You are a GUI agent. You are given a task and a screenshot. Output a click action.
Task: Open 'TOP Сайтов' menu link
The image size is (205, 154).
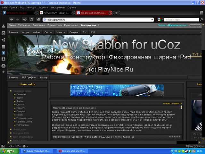(22, 125)
